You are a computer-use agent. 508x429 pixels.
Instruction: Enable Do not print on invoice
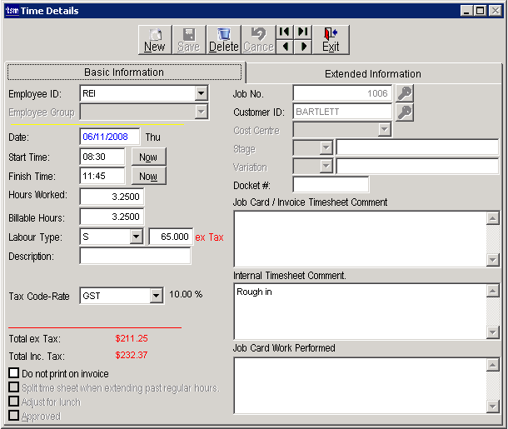(x=13, y=374)
